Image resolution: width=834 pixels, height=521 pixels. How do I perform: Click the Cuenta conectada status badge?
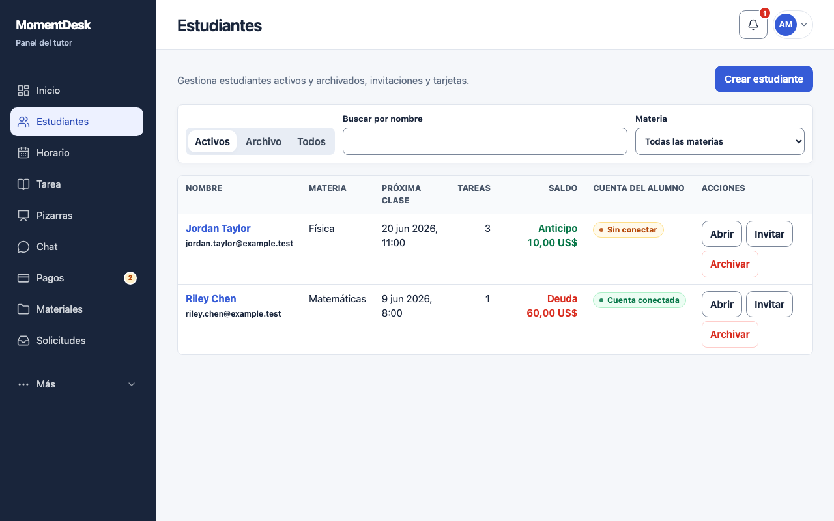pos(639,300)
